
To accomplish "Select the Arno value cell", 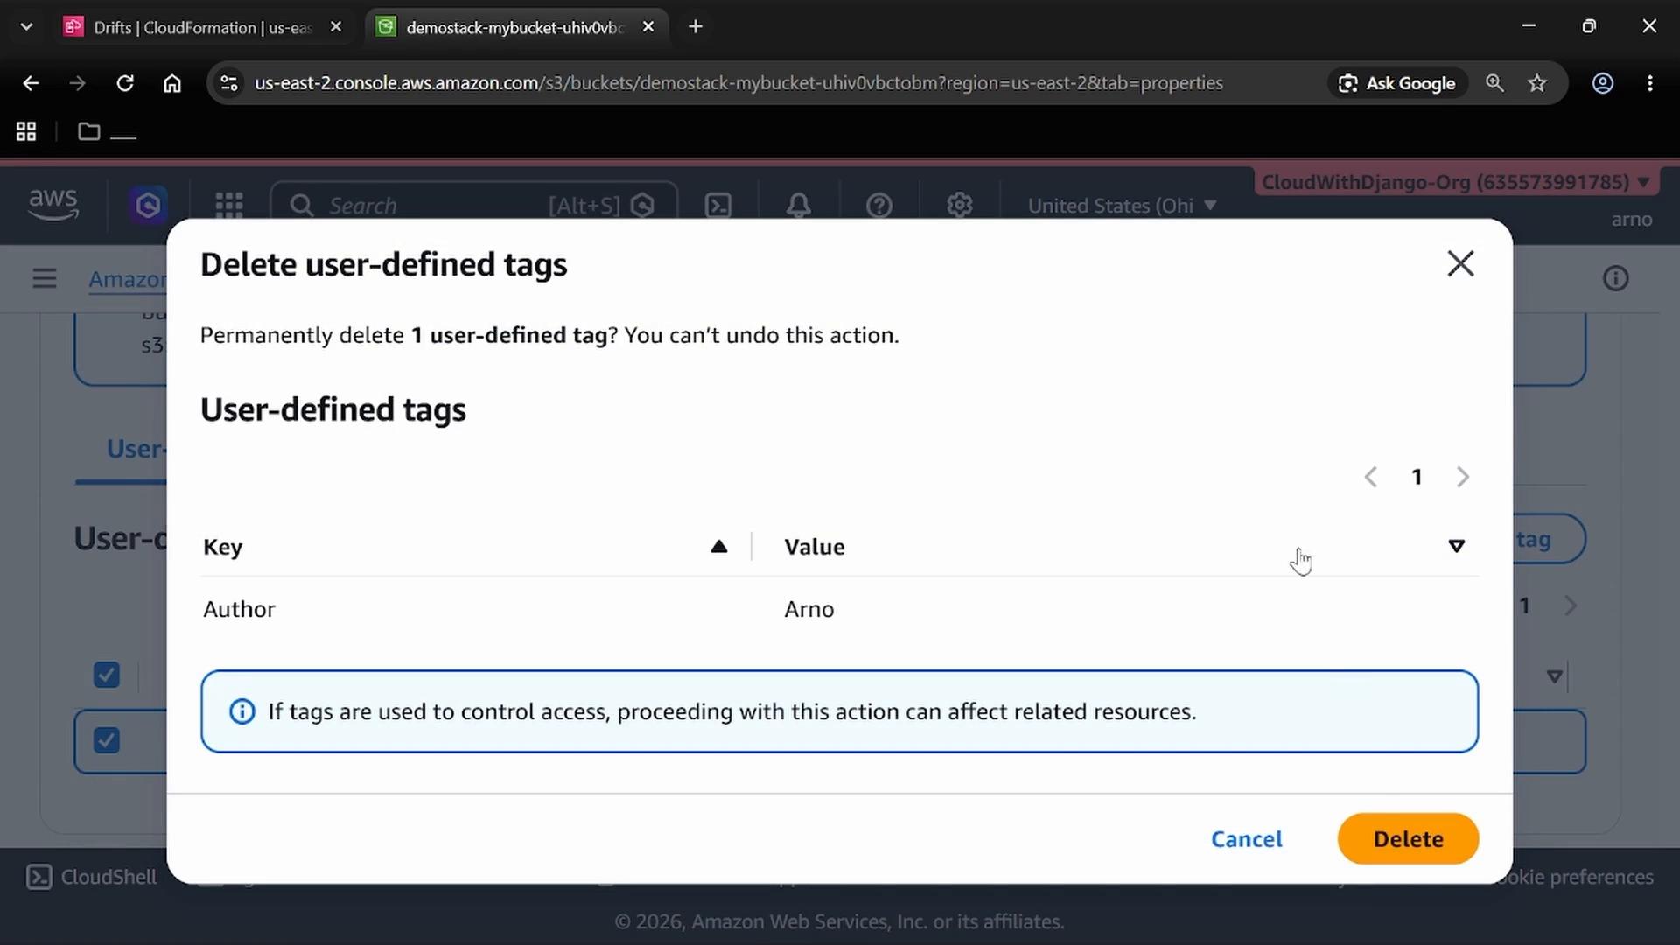I will pos(808,609).
